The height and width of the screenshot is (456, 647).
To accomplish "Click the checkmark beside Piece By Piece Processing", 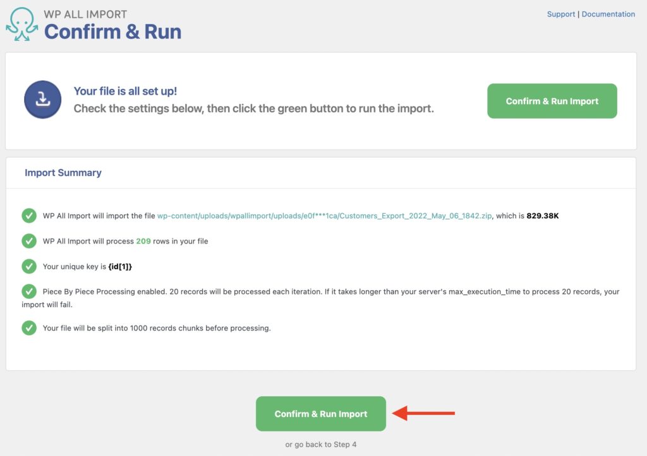I will (x=29, y=292).
